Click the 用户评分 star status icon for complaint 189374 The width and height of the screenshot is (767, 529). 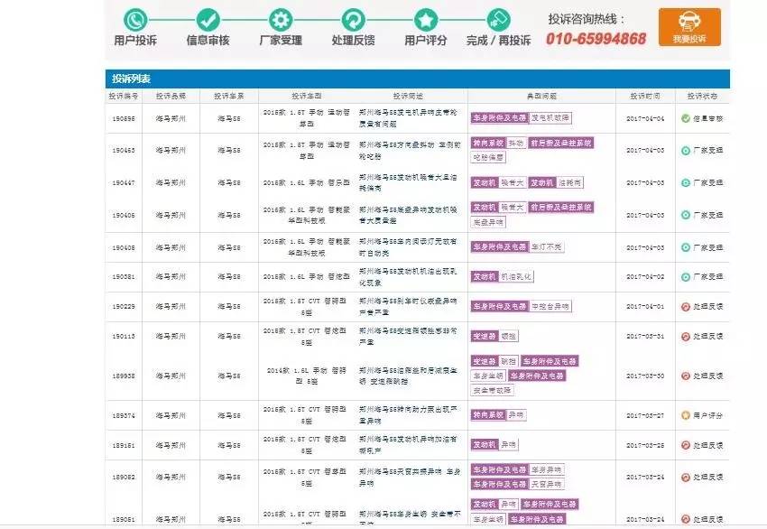pyautogui.click(x=686, y=415)
